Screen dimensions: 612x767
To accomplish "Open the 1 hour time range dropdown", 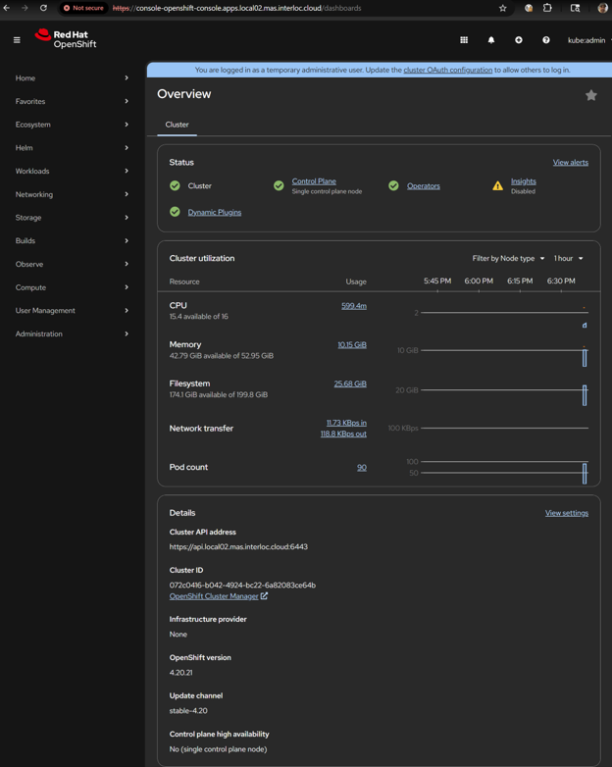I will pyautogui.click(x=568, y=258).
